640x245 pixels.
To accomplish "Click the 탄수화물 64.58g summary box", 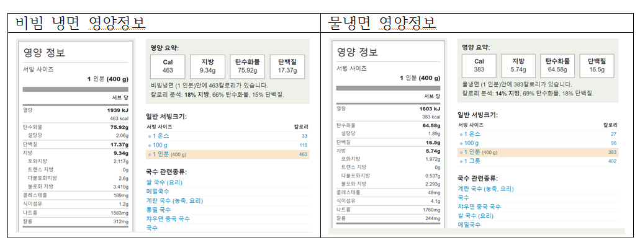I will point(557,66).
